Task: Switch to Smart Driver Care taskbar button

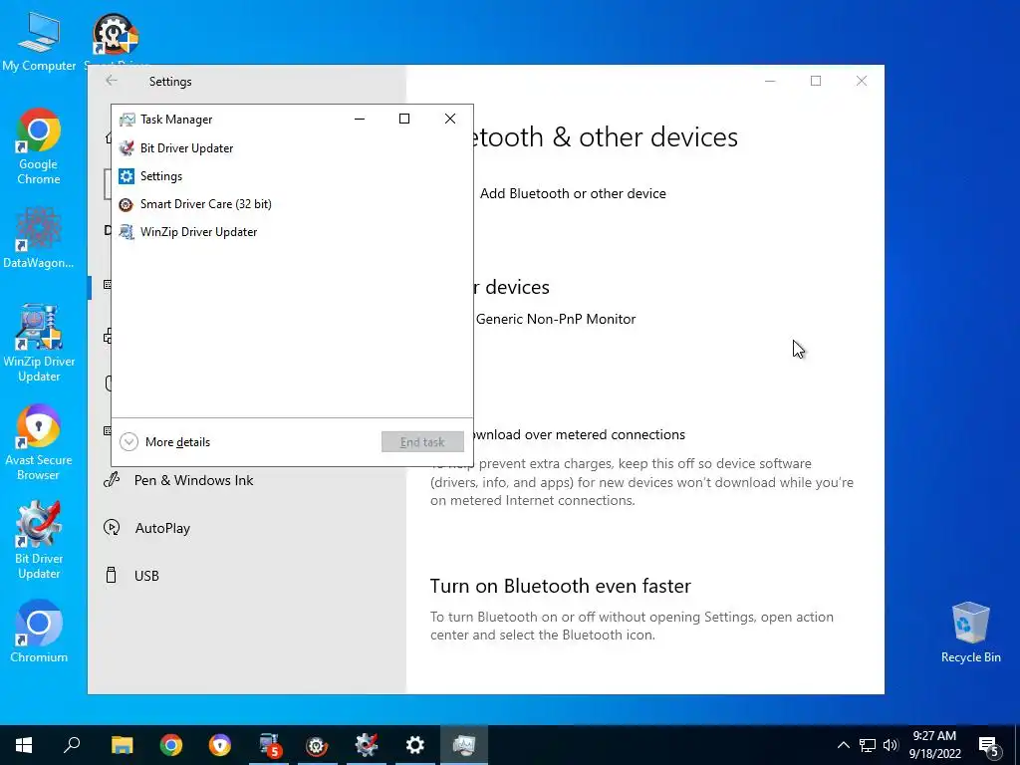Action: tap(318, 745)
